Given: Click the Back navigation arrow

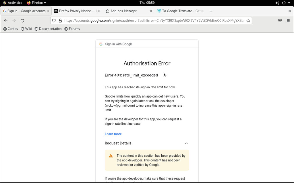Looking at the screenshot, I should coord(5,20).
